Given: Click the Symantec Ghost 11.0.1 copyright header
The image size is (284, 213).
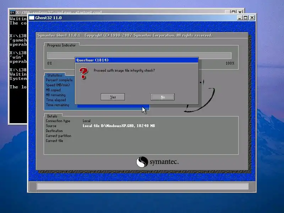Looking at the screenshot, I should [125, 35].
